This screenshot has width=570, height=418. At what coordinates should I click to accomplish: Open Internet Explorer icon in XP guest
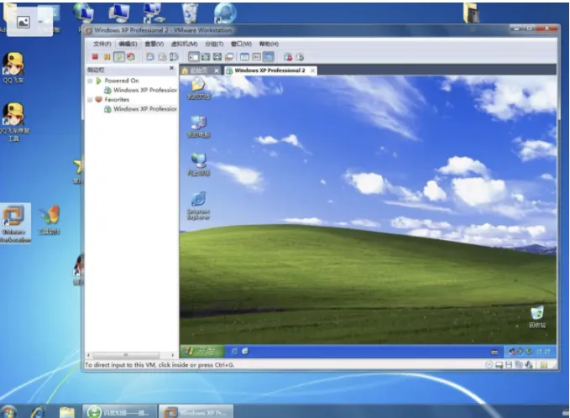[198, 206]
